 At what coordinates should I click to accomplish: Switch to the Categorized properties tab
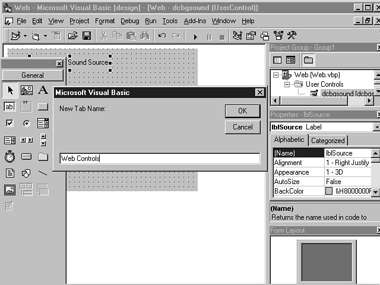coord(328,141)
